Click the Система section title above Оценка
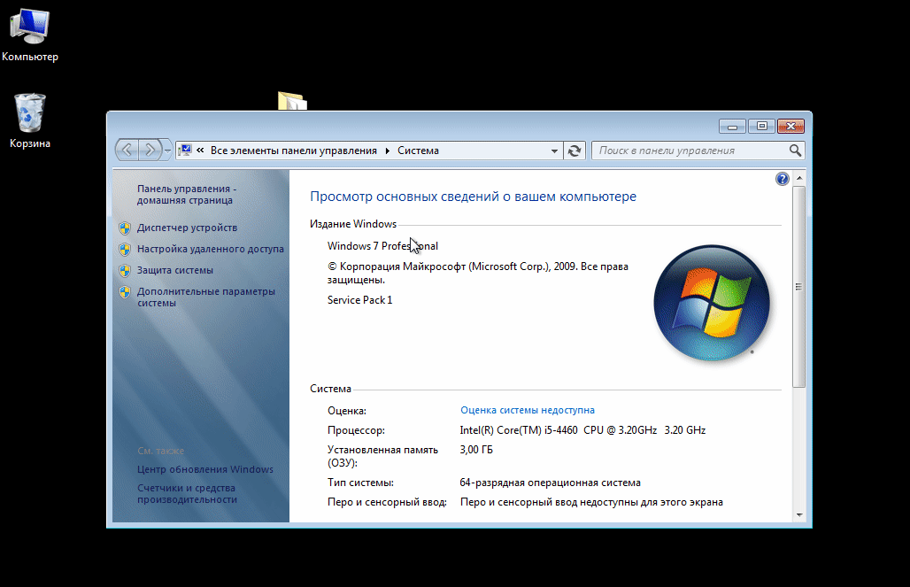The height and width of the screenshot is (587, 910). pyautogui.click(x=330, y=389)
